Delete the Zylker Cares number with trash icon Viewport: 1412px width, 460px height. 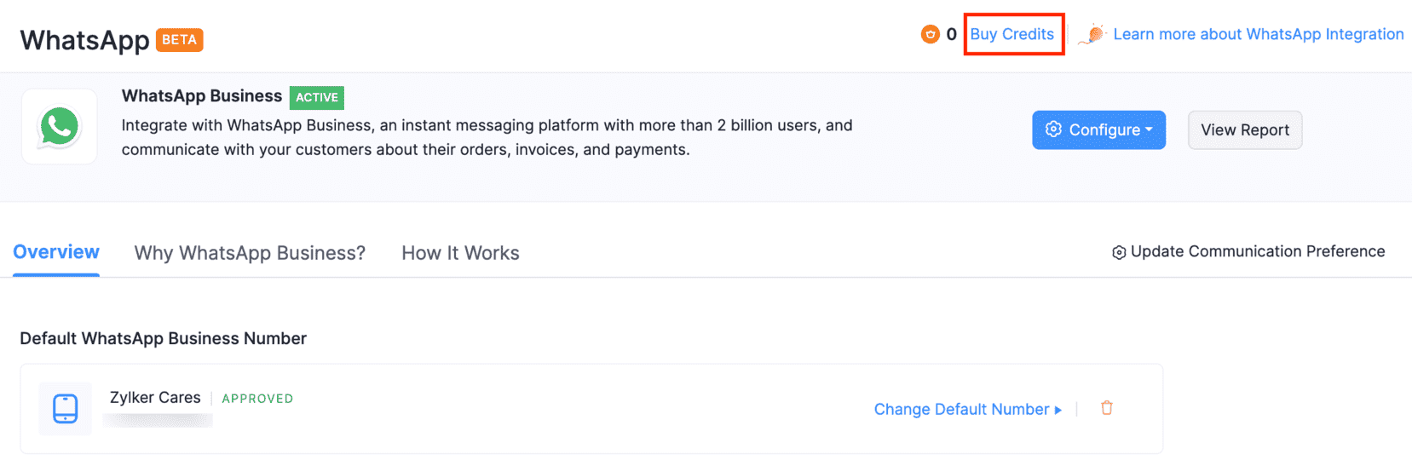[x=1107, y=408]
